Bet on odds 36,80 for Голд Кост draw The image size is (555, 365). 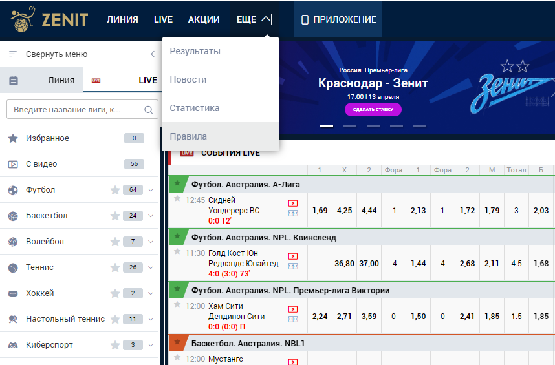pyautogui.click(x=344, y=264)
